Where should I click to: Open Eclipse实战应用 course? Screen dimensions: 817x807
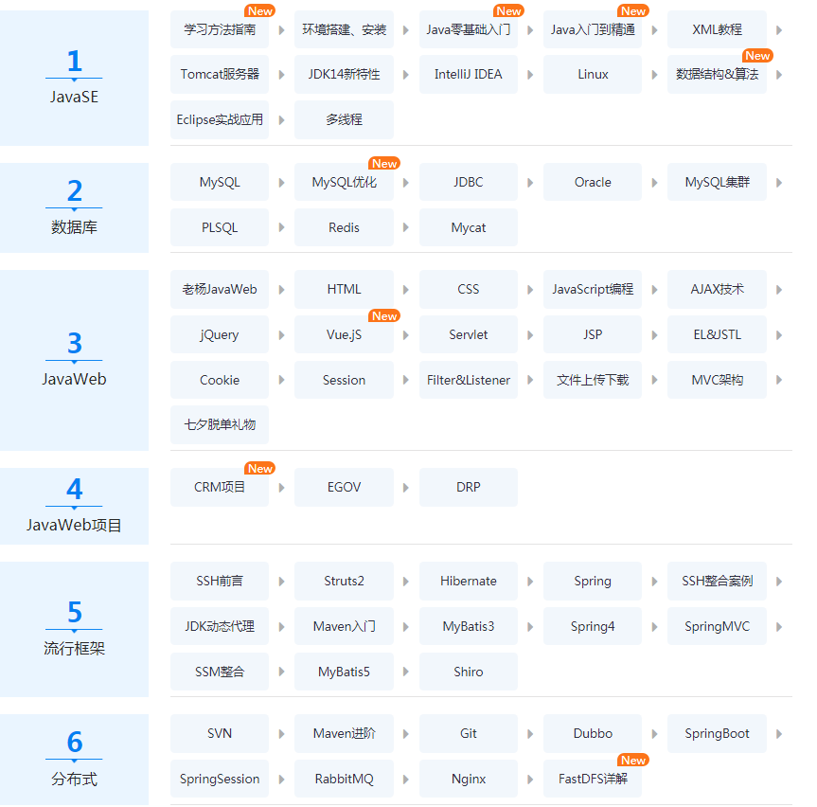coord(220,120)
